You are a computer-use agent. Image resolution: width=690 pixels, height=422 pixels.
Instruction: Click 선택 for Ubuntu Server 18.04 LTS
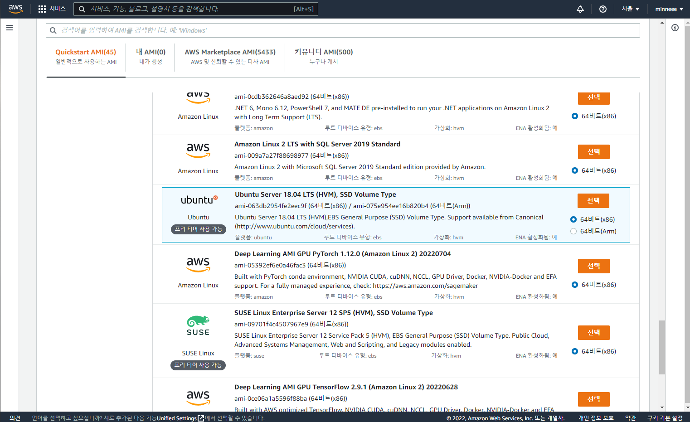593,201
